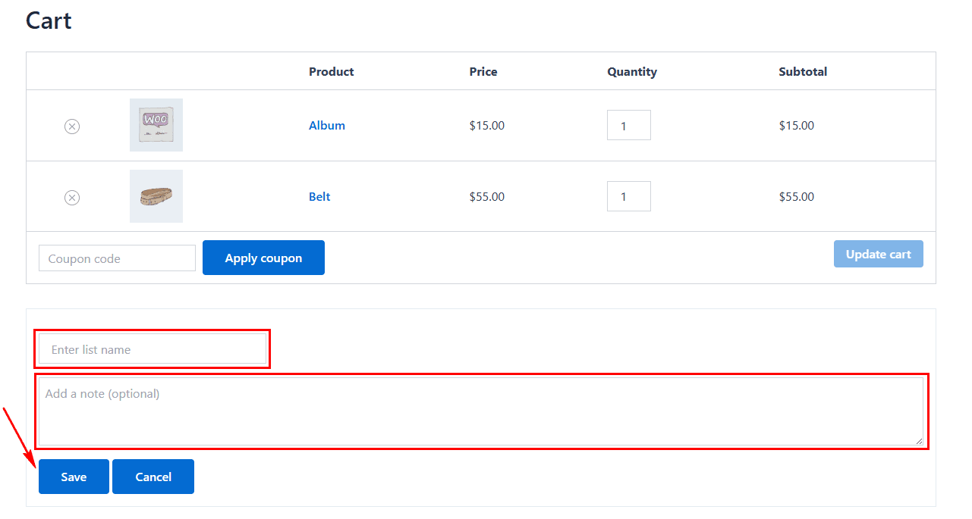Click the Product column header

[x=332, y=72]
